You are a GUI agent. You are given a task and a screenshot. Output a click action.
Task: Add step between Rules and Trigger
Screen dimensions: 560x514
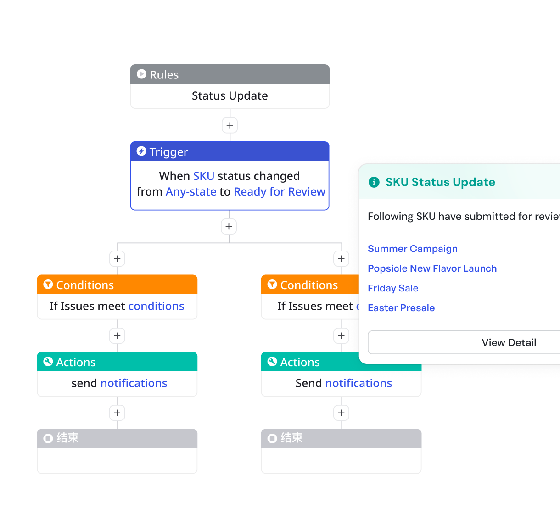(230, 125)
